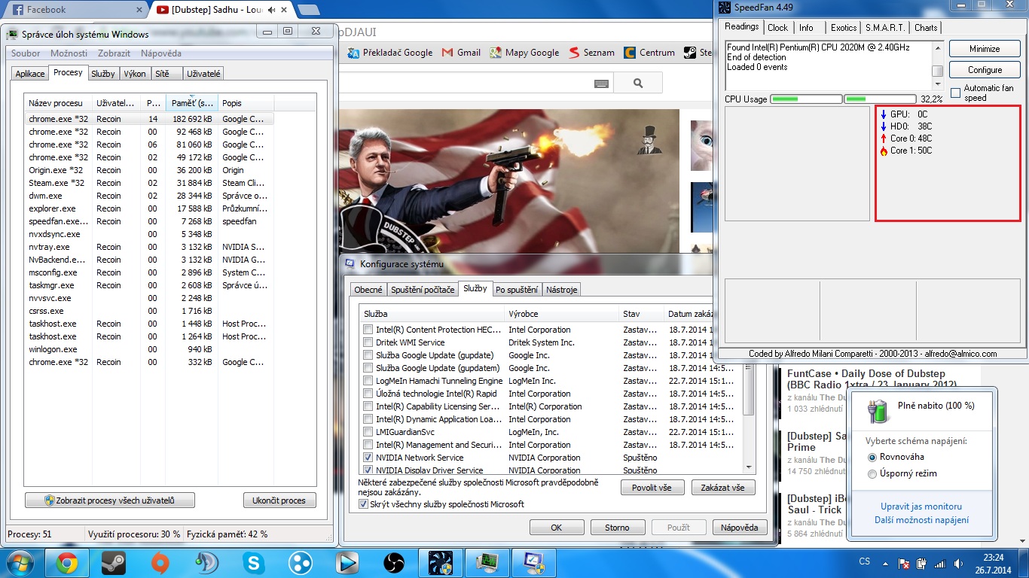
Task: Open the Nástroje tab in System Configuration
Action: tap(561, 290)
